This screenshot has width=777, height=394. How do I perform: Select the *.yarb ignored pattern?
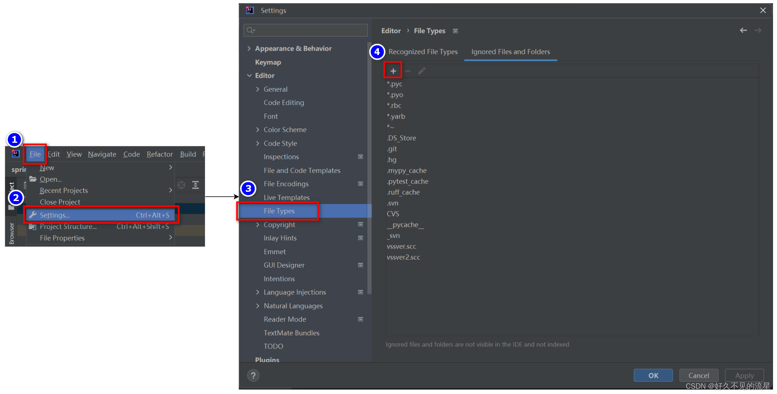pyautogui.click(x=396, y=116)
